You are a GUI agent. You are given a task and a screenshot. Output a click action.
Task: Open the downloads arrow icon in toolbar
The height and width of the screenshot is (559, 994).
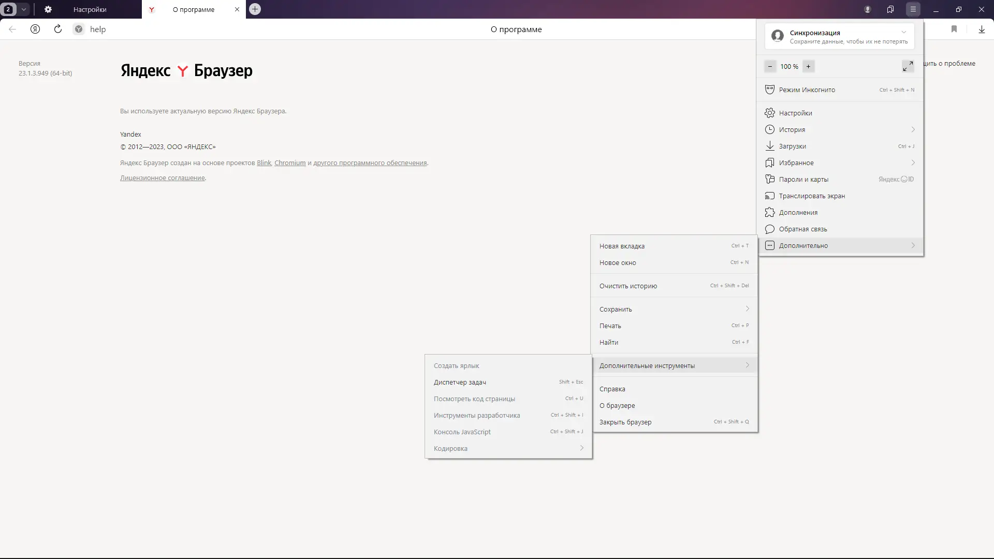click(x=982, y=30)
